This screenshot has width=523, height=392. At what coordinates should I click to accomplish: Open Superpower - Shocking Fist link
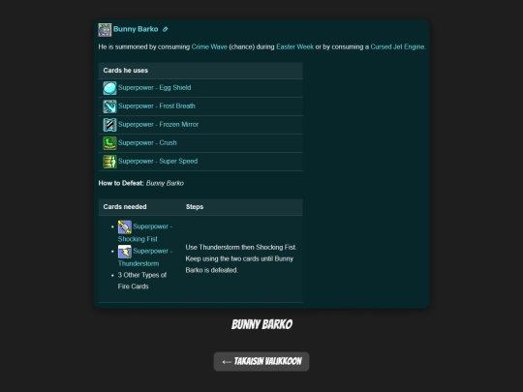point(145,232)
